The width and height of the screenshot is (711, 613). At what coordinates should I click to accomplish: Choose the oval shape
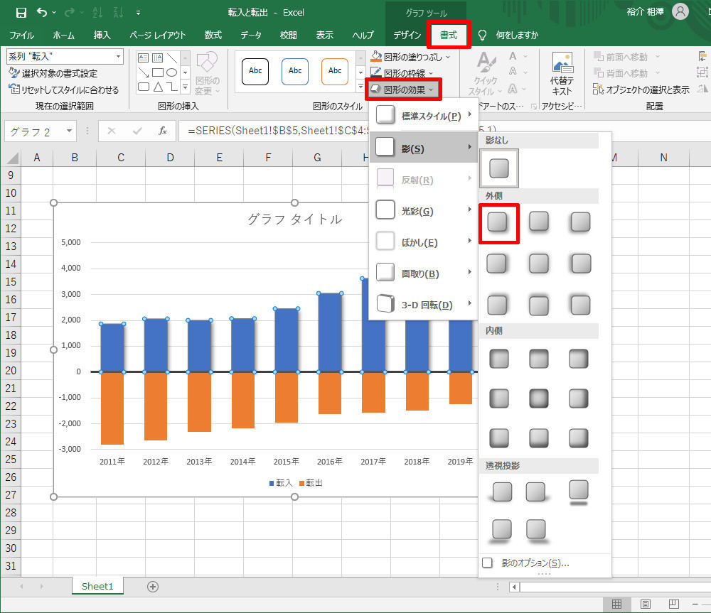click(172, 72)
